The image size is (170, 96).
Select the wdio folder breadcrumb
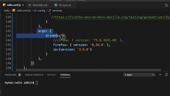7,11
